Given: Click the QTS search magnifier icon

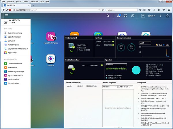Looking at the screenshot, I should (108, 16).
